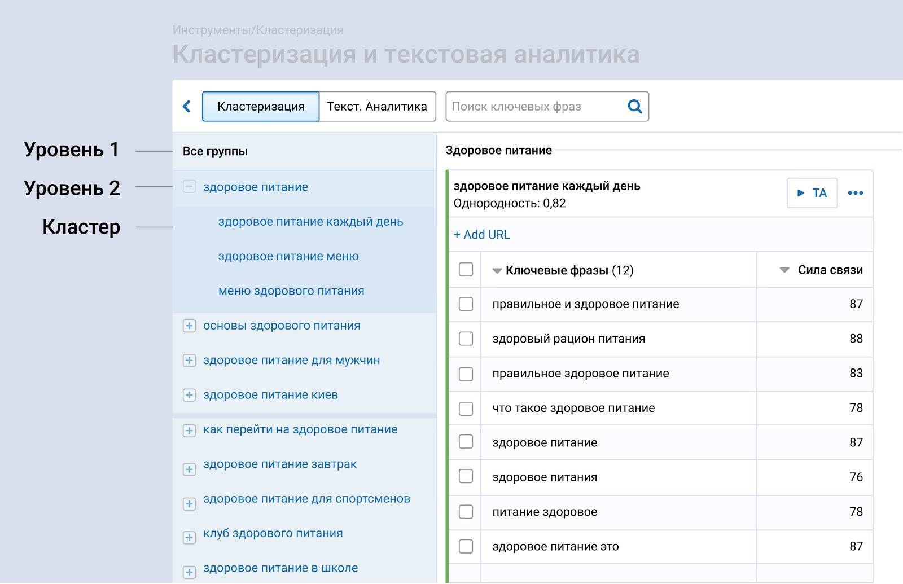Collapse the 'здоровое питание' group
This screenshot has height=584, width=903.
189,187
